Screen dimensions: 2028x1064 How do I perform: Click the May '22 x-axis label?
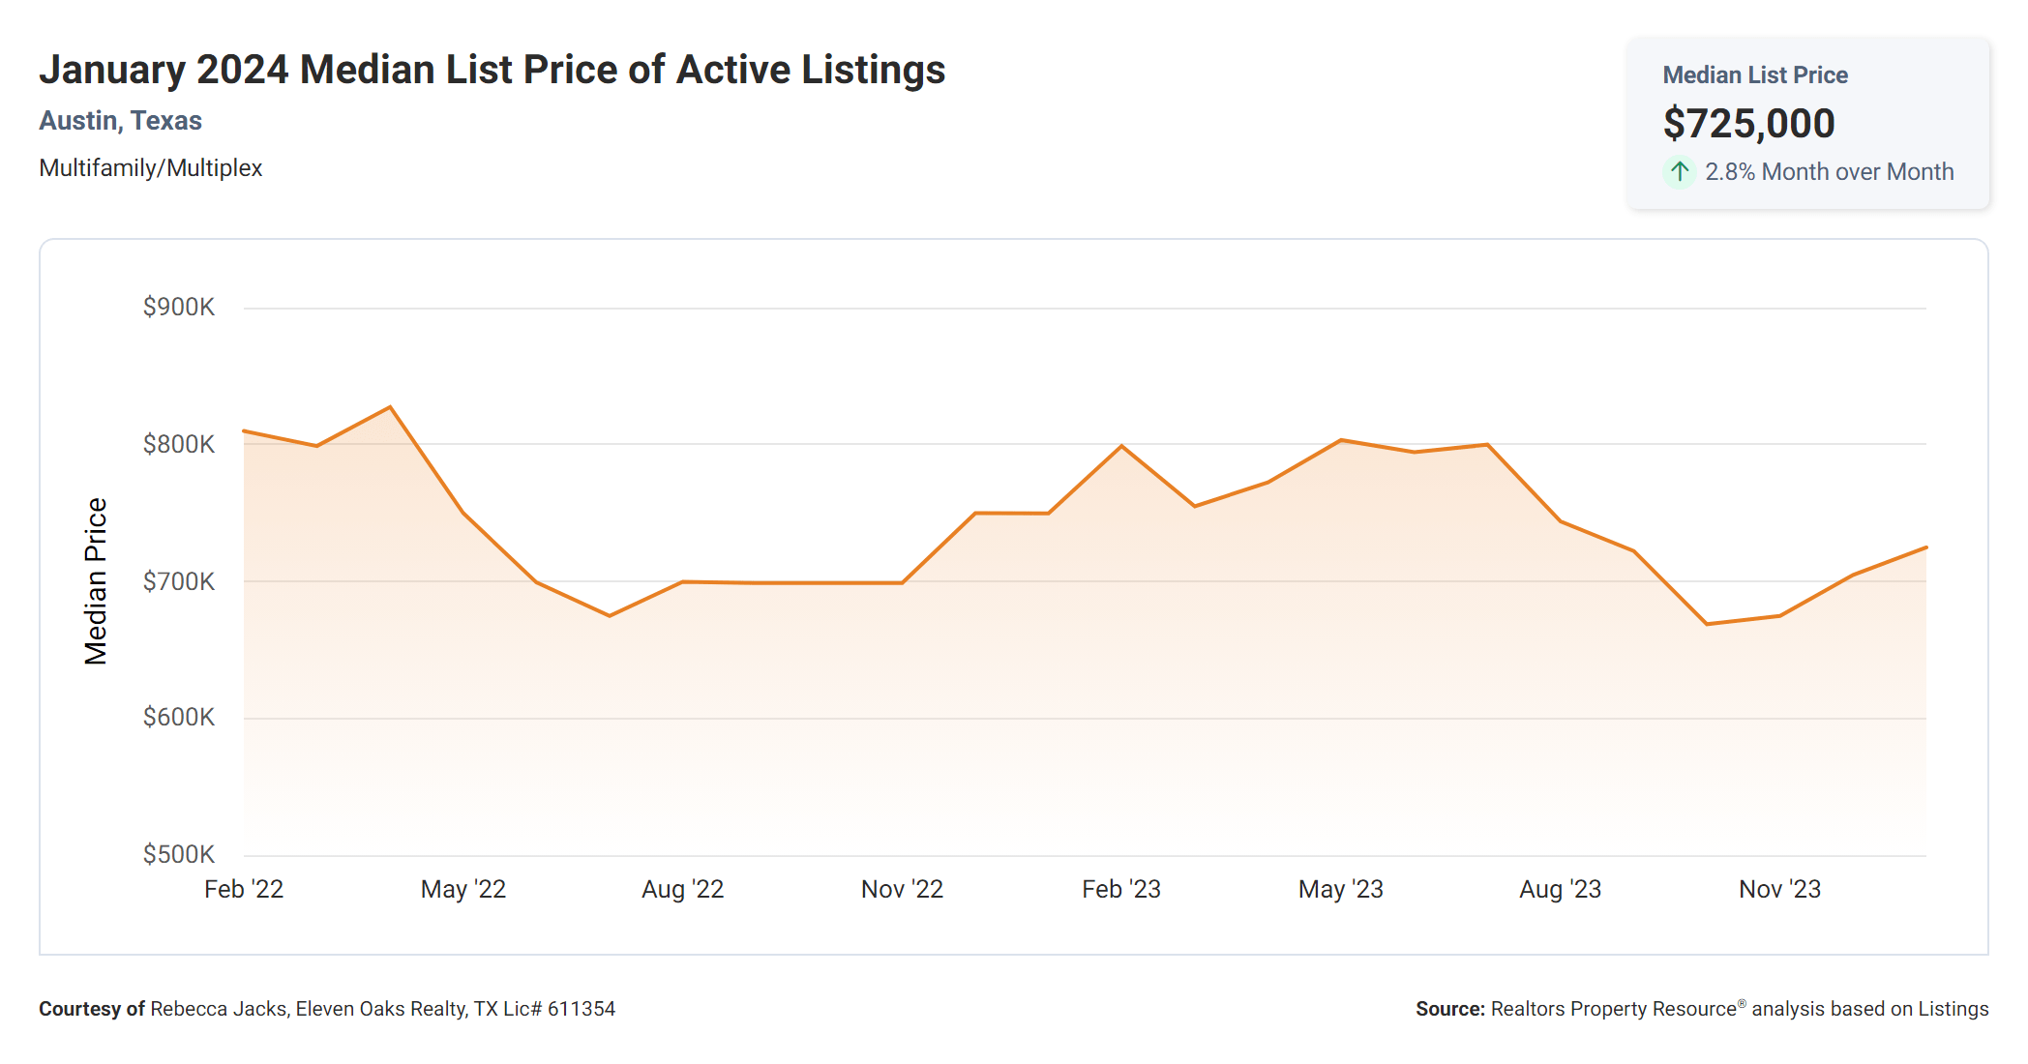462,889
